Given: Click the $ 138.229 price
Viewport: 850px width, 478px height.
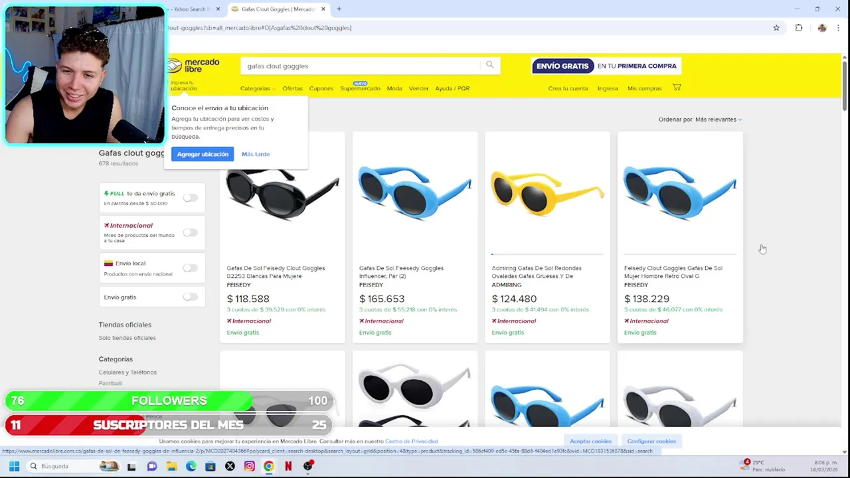Looking at the screenshot, I should tap(647, 299).
